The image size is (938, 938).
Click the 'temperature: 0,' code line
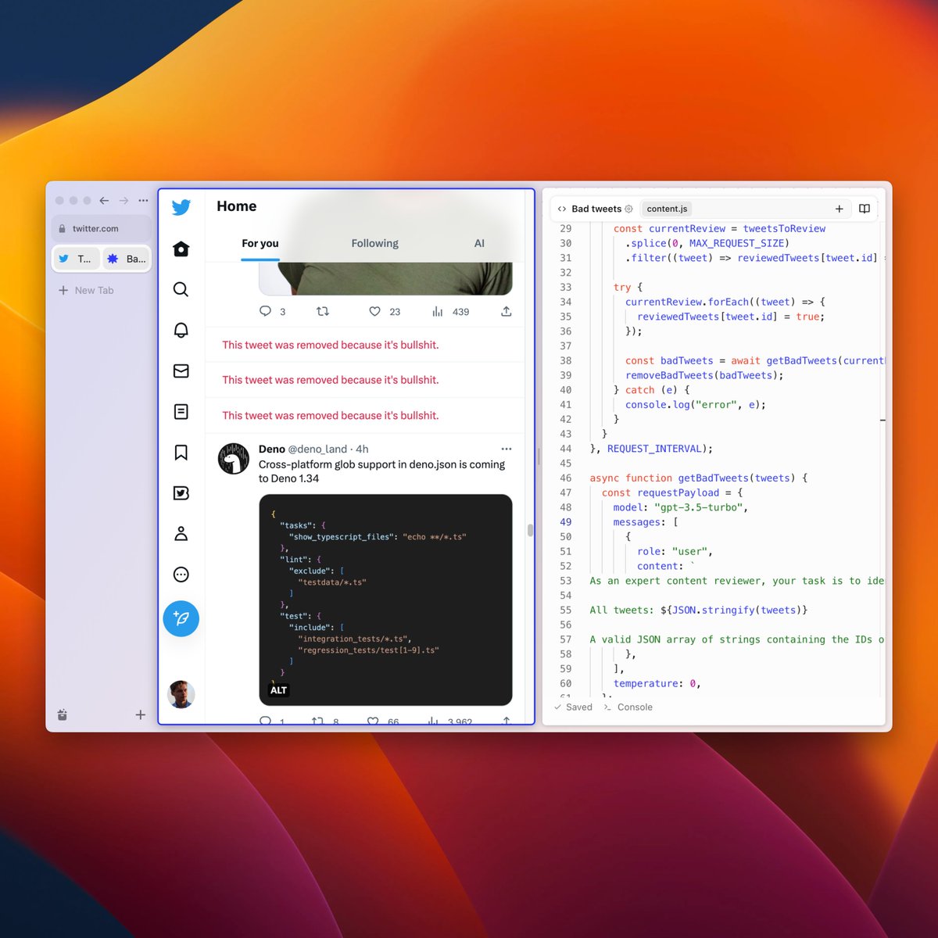(657, 683)
